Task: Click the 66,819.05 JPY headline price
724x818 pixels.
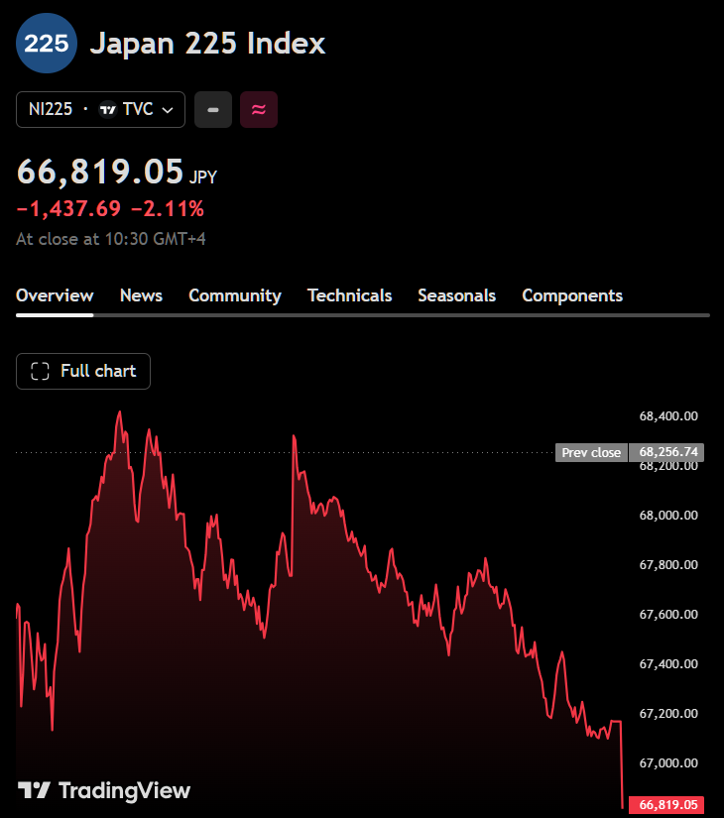Action: 117,173
